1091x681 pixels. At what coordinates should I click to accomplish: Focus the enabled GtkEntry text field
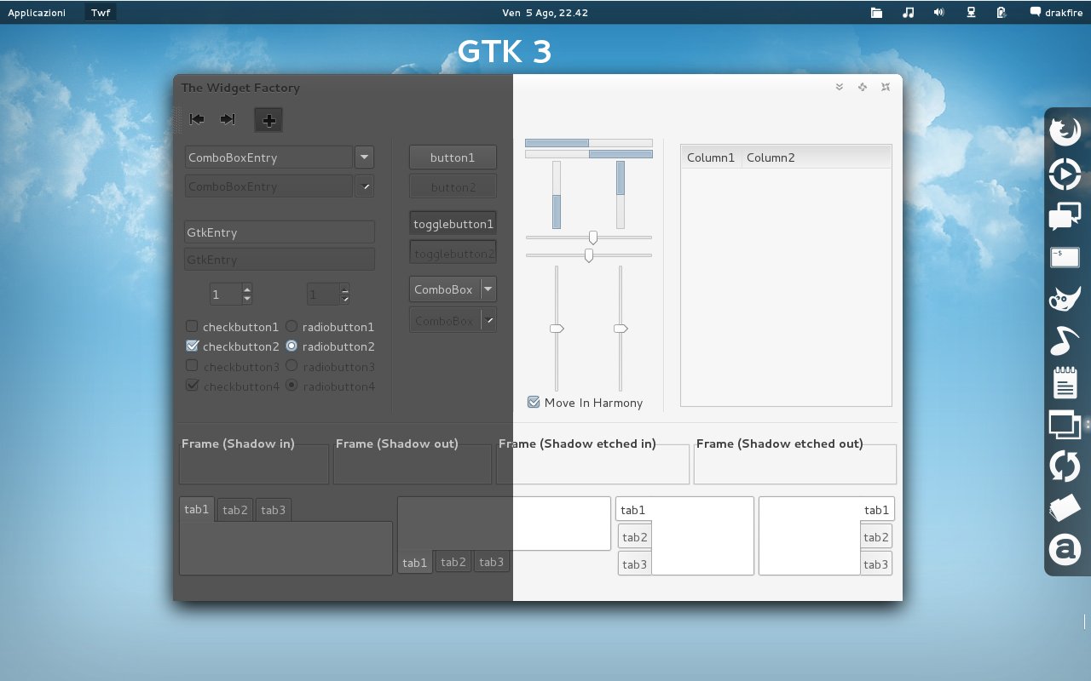280,232
